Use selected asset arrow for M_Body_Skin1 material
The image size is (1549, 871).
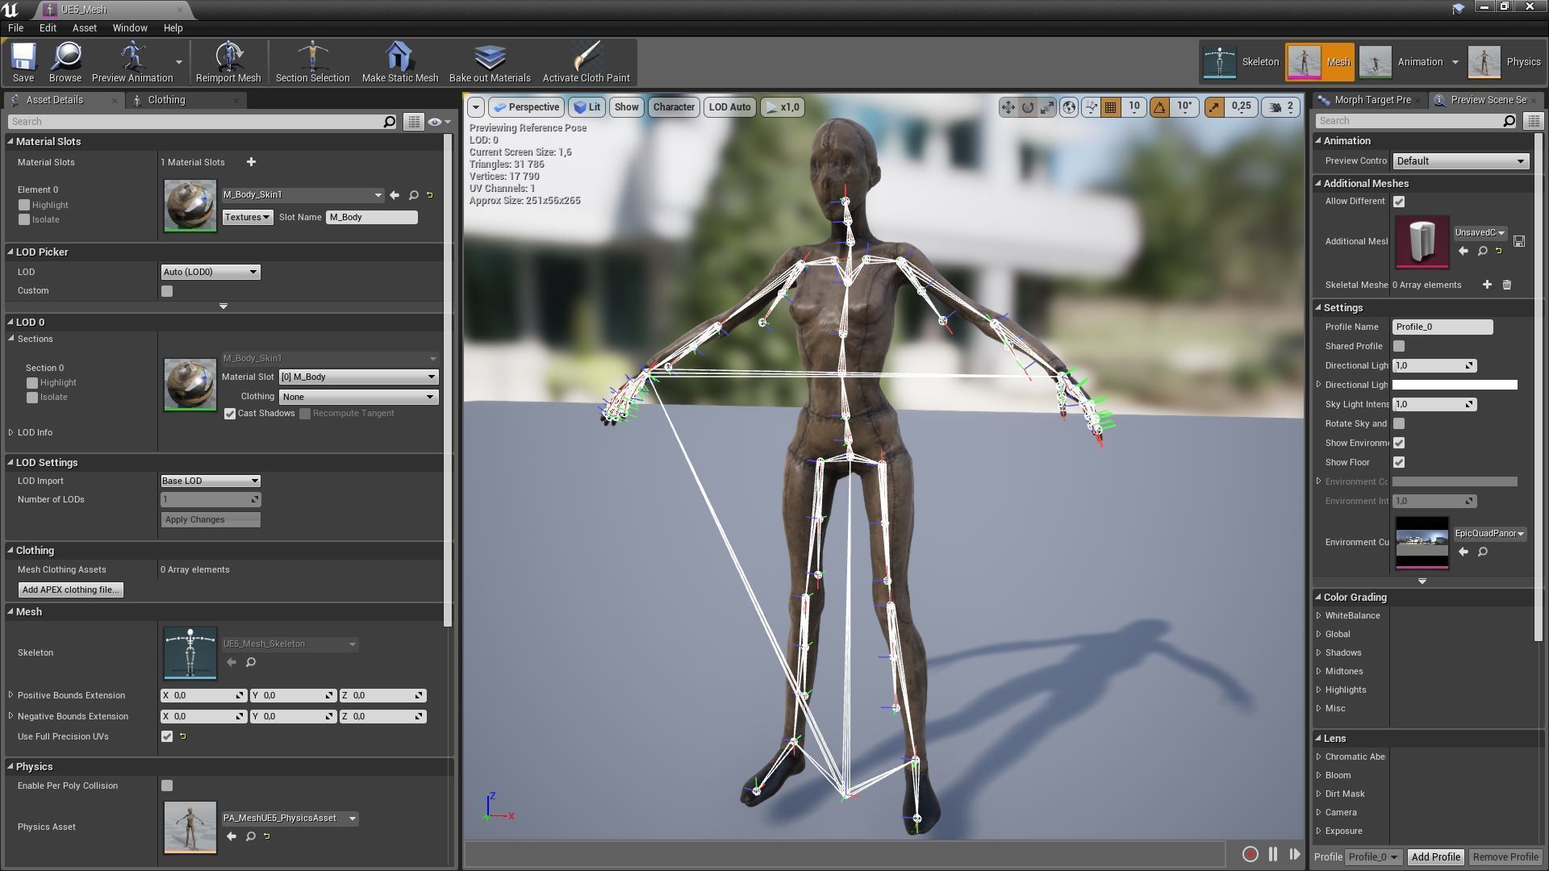pos(395,195)
